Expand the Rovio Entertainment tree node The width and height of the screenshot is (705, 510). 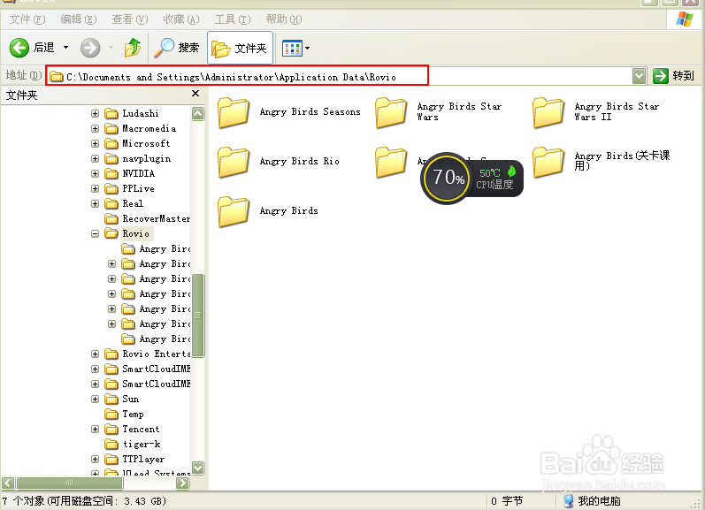click(x=95, y=354)
